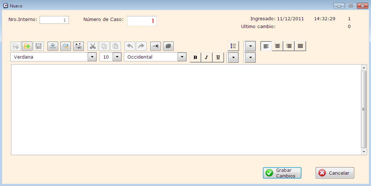Open the font size 10 dropdown
The image size is (371, 186).
117,57
